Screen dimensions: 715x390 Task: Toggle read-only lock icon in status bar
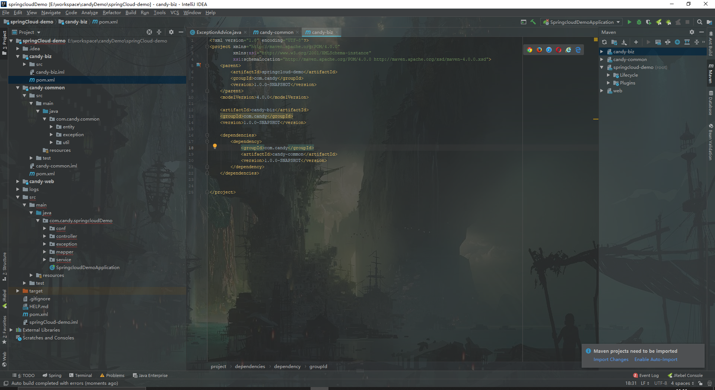pyautogui.click(x=700, y=383)
